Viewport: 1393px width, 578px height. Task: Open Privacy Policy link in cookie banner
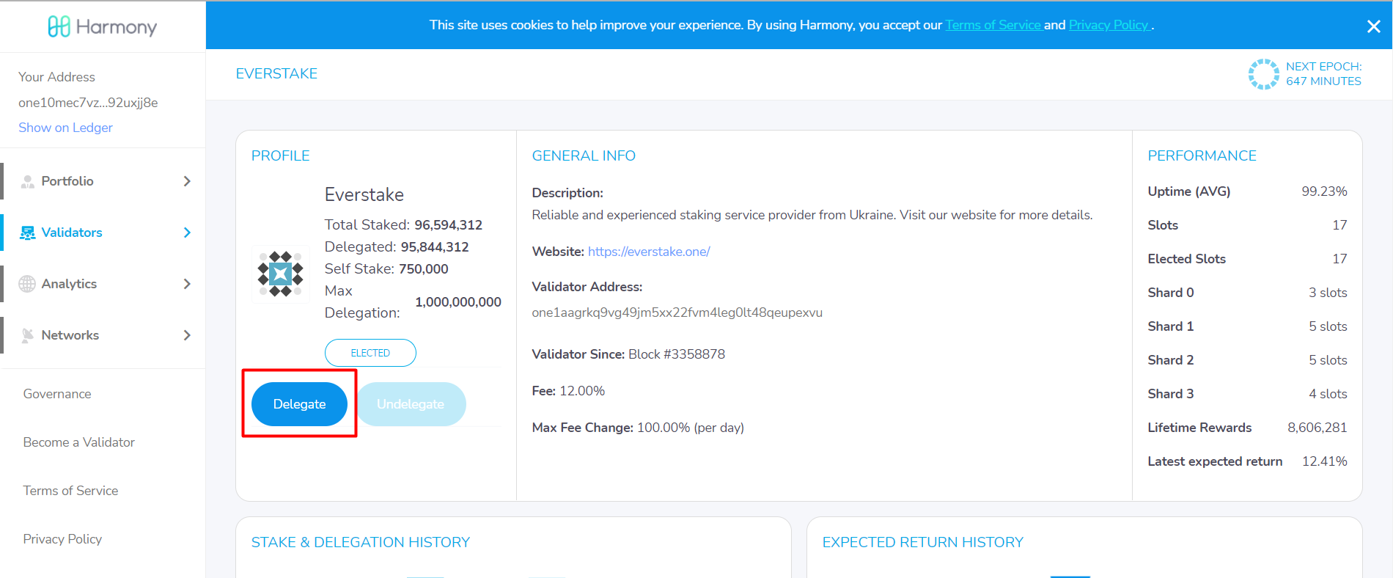tap(1109, 25)
